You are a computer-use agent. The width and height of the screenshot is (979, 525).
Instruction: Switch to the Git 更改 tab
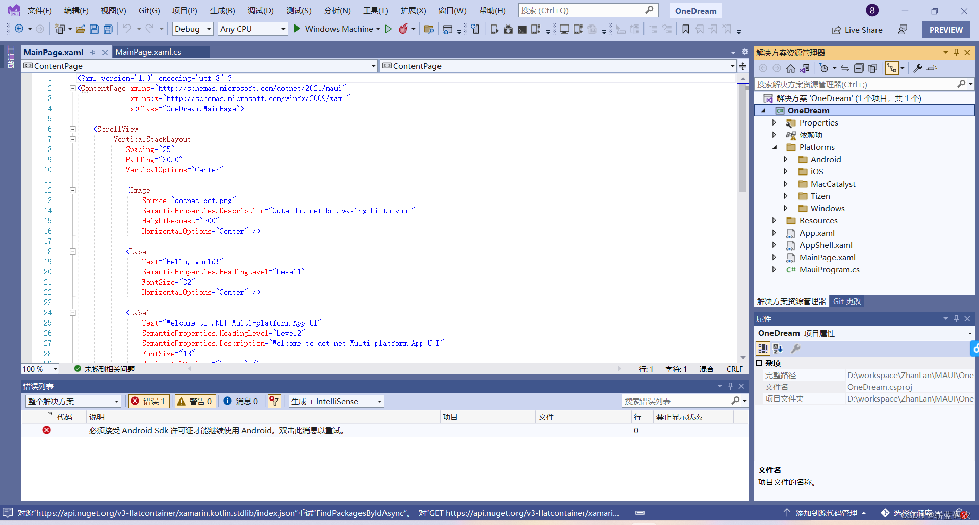click(x=847, y=302)
